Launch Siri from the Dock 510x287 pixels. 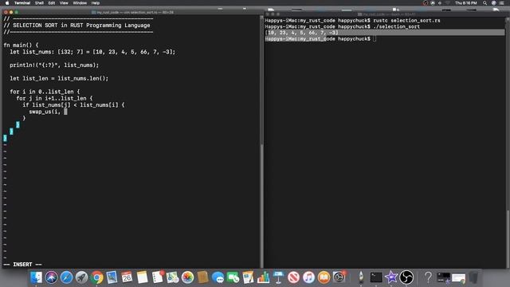[51, 277]
